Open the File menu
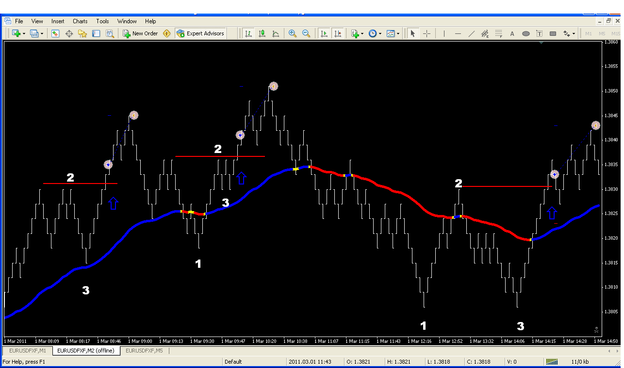 (x=19, y=21)
